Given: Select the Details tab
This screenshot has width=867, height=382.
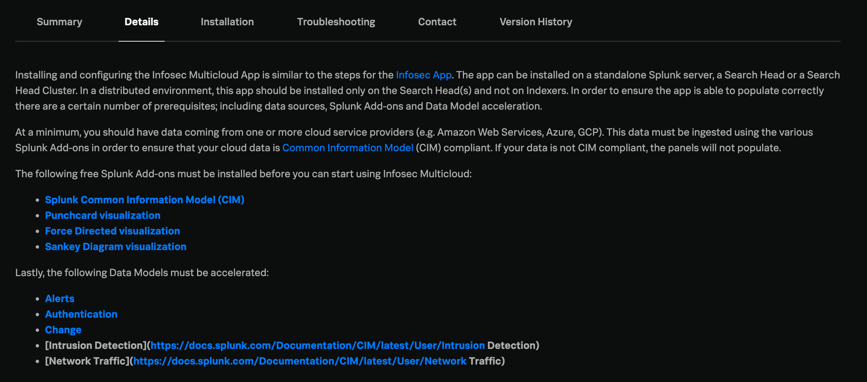Looking at the screenshot, I should 142,22.
